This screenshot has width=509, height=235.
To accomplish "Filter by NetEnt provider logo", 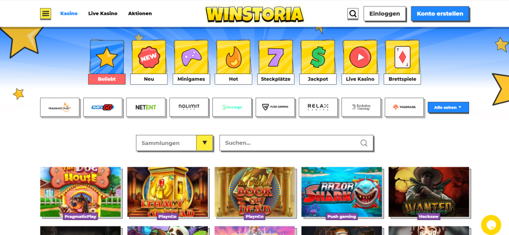I will click(x=146, y=107).
